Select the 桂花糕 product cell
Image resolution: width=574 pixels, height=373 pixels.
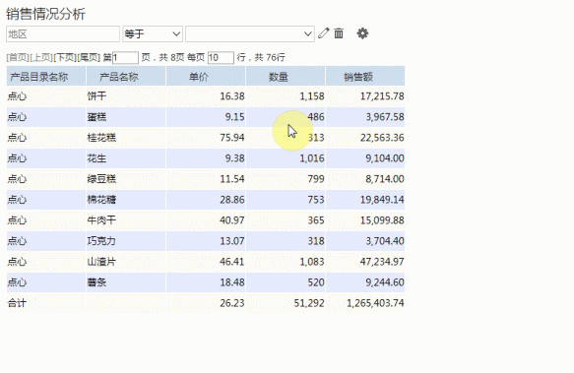click(x=126, y=138)
